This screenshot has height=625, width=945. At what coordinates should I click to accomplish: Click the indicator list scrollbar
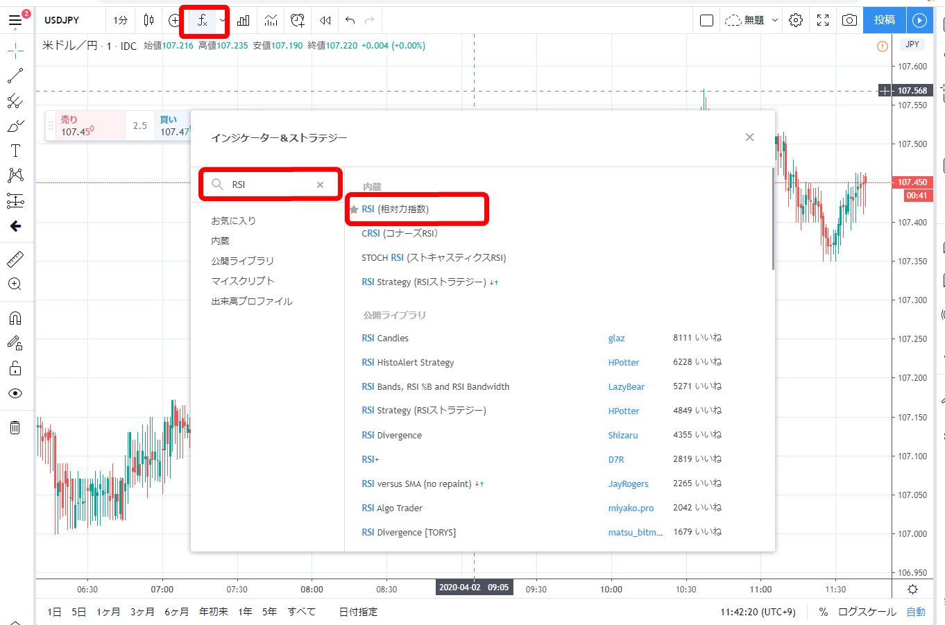pos(772,219)
